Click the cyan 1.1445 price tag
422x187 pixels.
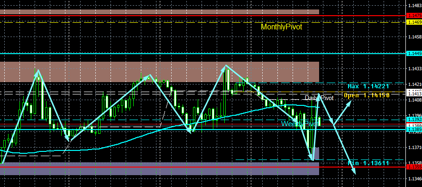click(414, 54)
